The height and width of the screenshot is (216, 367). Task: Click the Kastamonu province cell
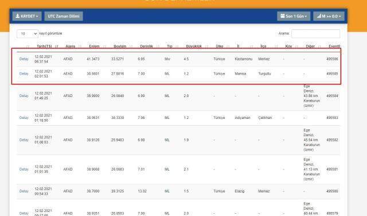243,59
